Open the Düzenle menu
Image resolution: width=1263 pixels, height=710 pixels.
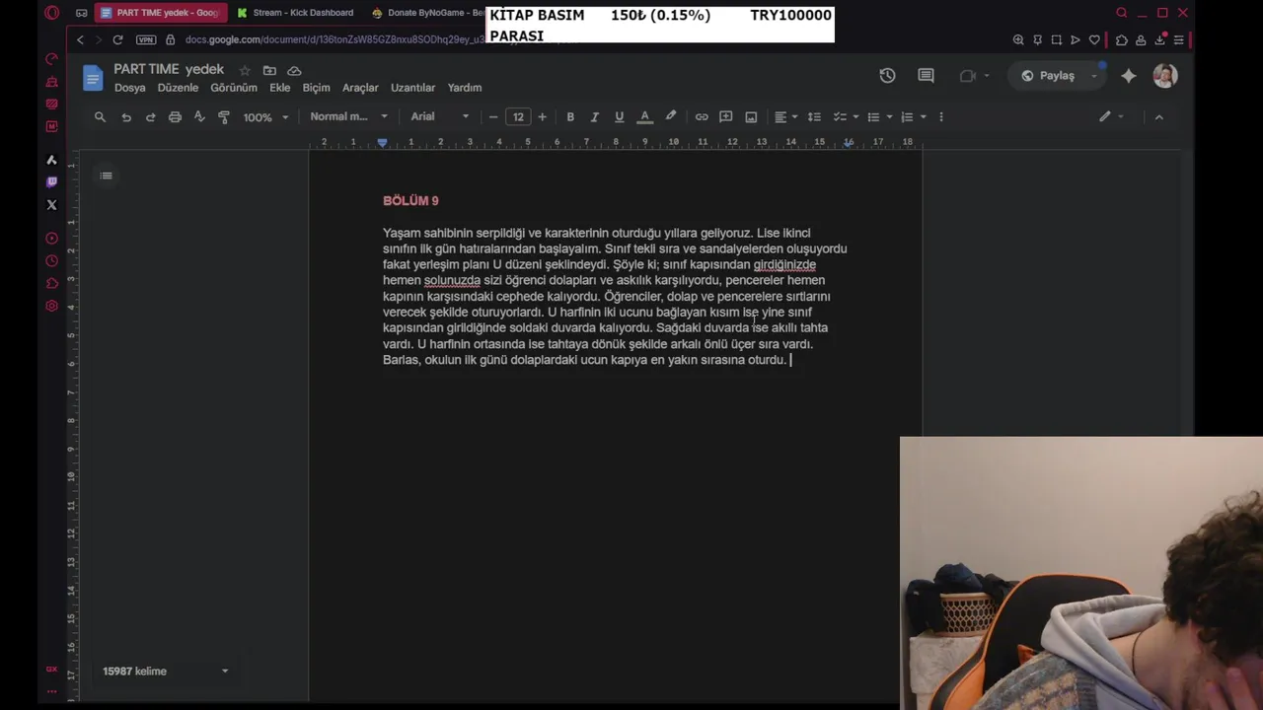[178, 88]
